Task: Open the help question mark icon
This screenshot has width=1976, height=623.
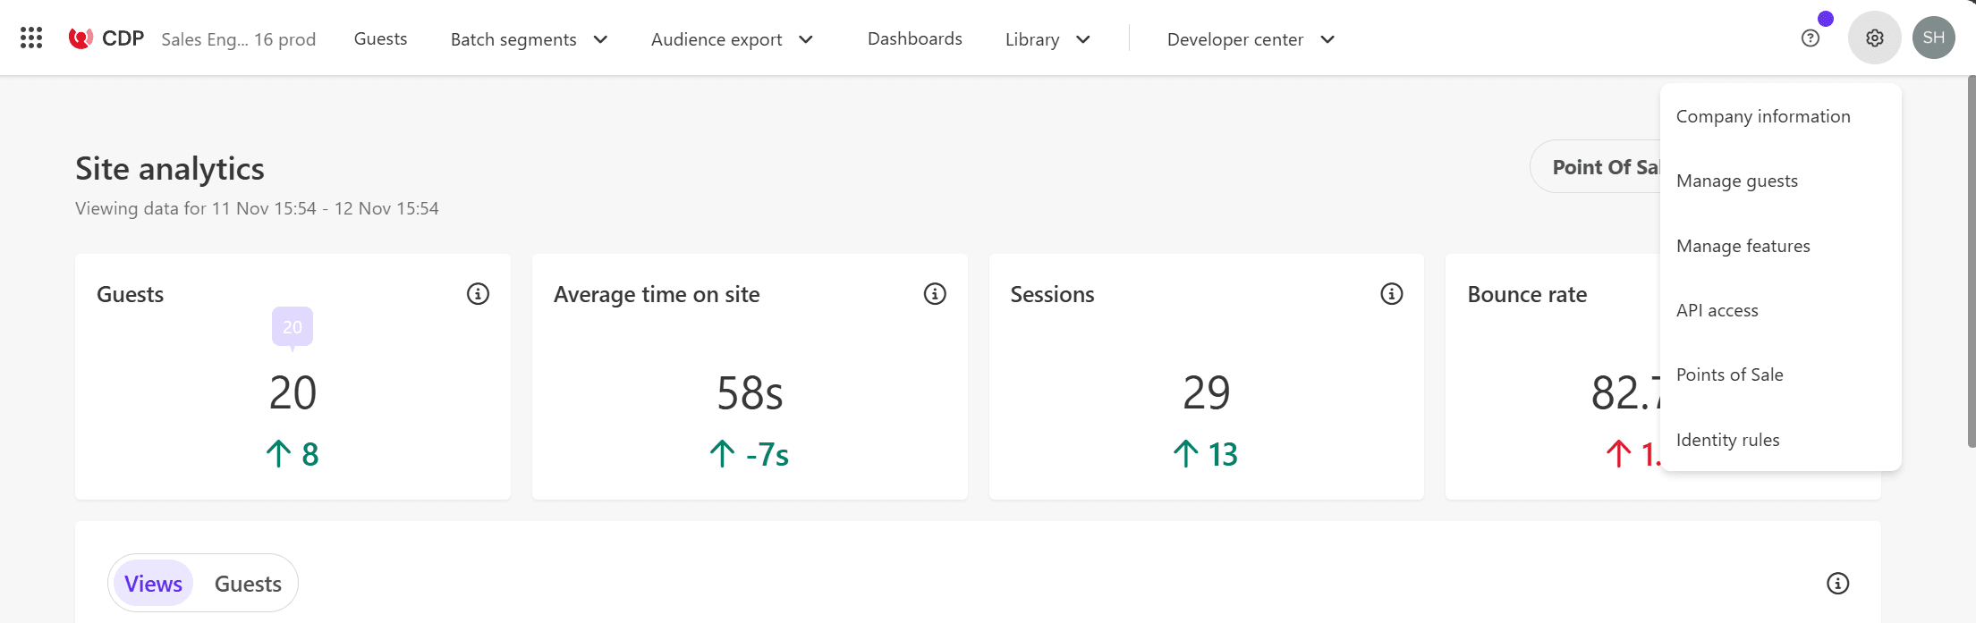Action: [x=1811, y=38]
